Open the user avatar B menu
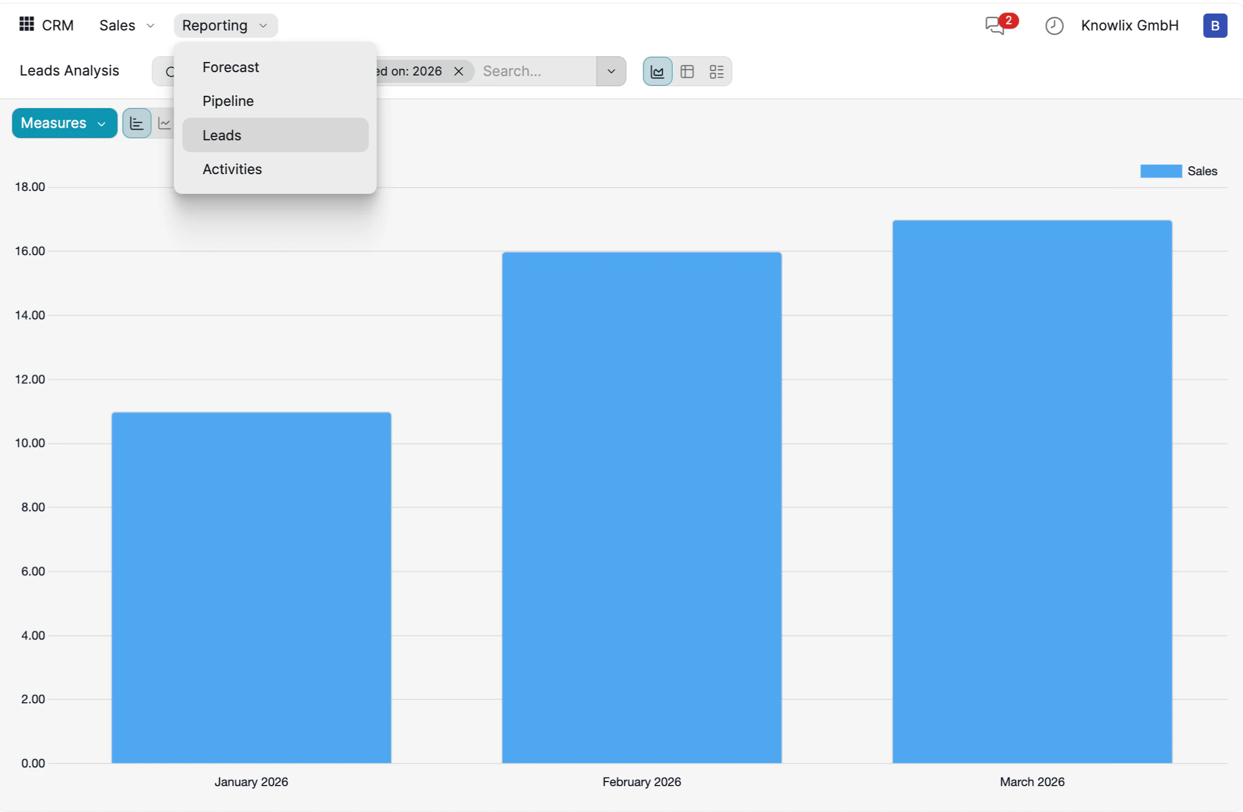This screenshot has width=1243, height=812. point(1215,25)
